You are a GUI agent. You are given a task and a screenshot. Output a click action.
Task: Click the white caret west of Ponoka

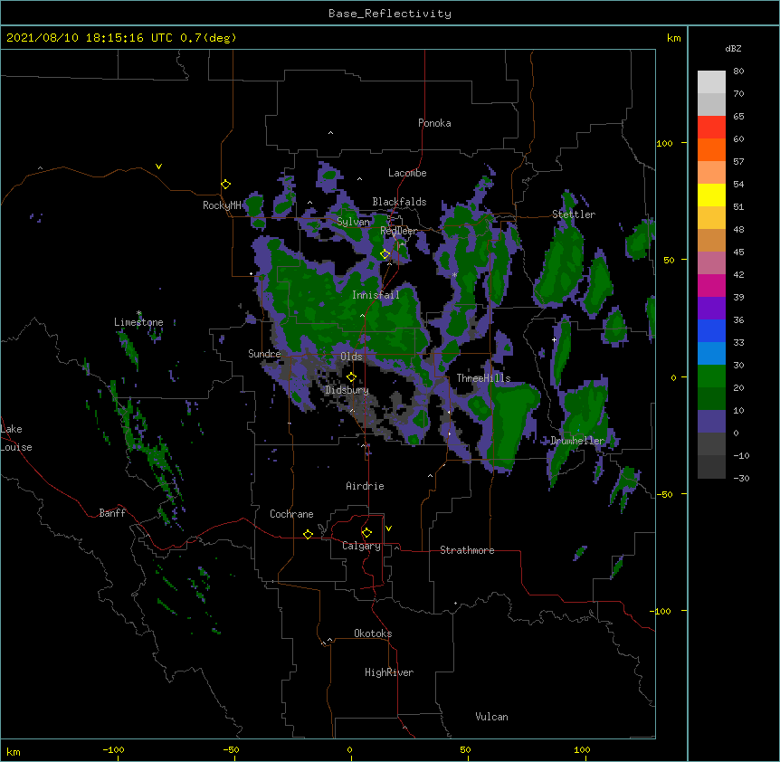tap(331, 133)
